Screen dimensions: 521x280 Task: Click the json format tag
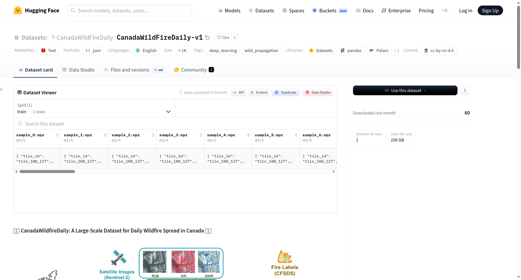pyautogui.click(x=93, y=50)
